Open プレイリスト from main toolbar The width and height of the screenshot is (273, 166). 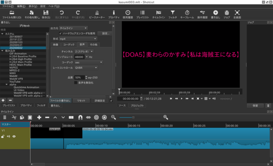pyautogui.click(x=142, y=14)
